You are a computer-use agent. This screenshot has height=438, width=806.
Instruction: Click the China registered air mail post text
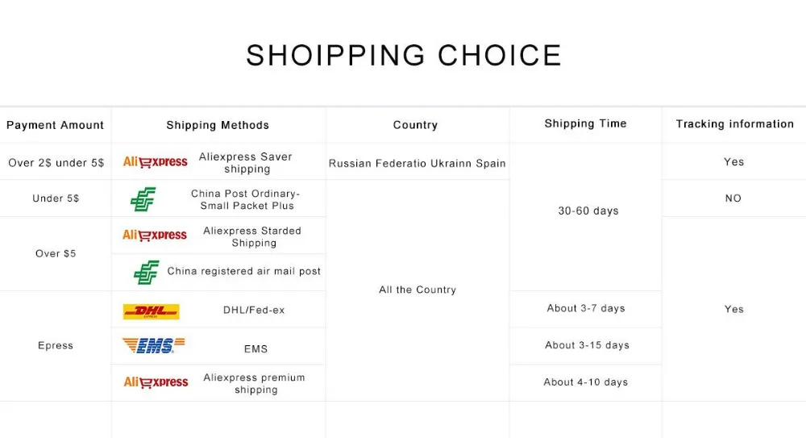click(244, 271)
